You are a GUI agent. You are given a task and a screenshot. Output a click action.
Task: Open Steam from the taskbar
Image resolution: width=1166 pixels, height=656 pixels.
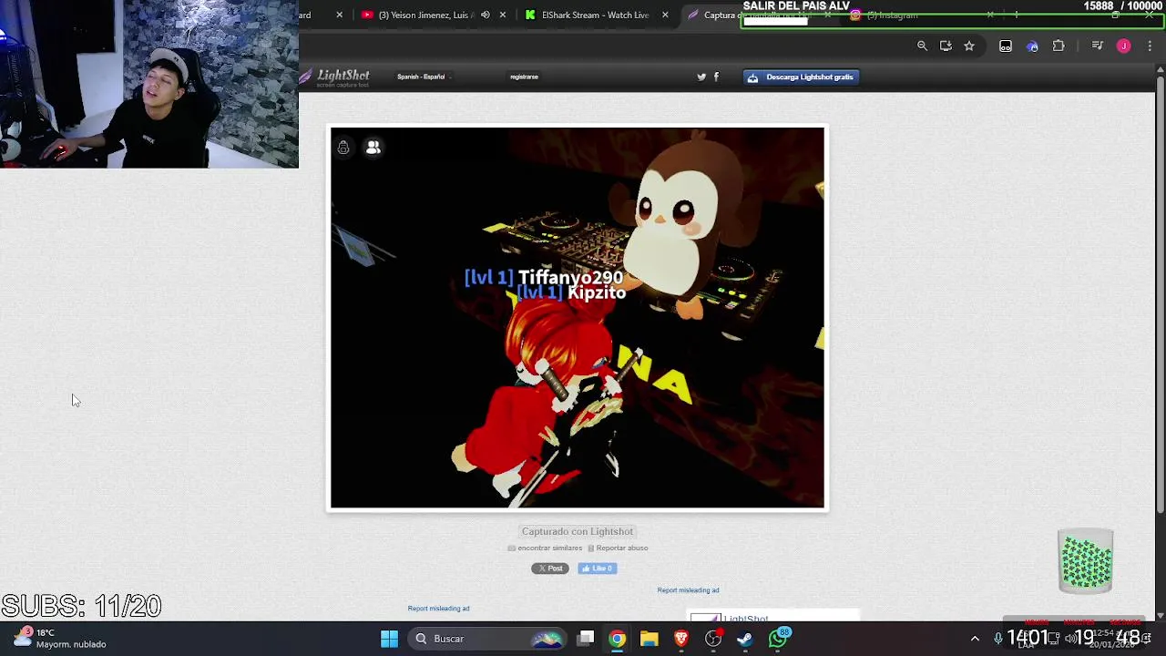point(745,639)
